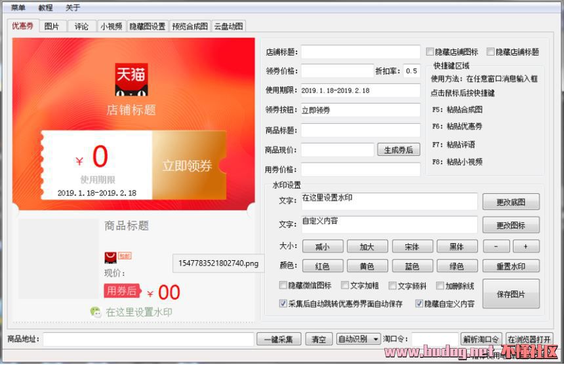Click the 清空 button
This screenshot has width=564, height=365.
(x=319, y=339)
